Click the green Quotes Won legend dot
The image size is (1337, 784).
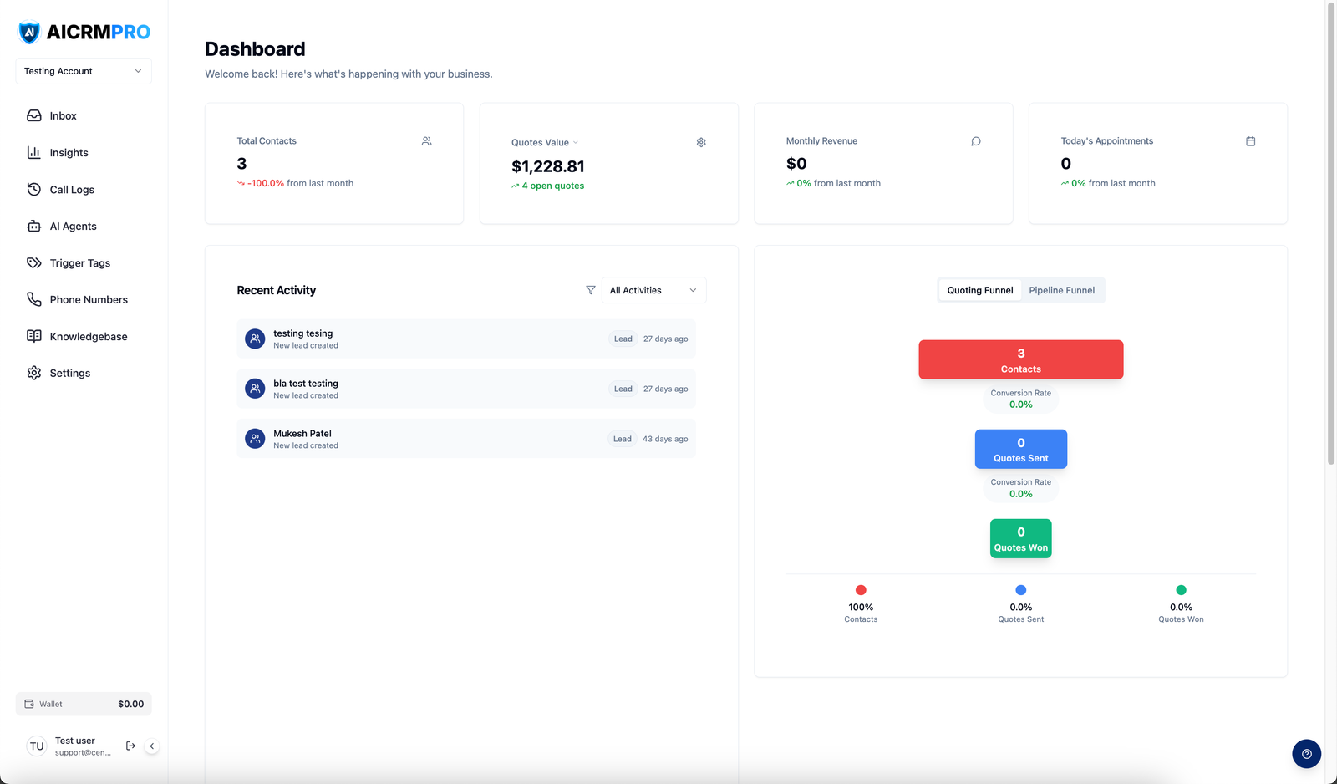click(1182, 590)
